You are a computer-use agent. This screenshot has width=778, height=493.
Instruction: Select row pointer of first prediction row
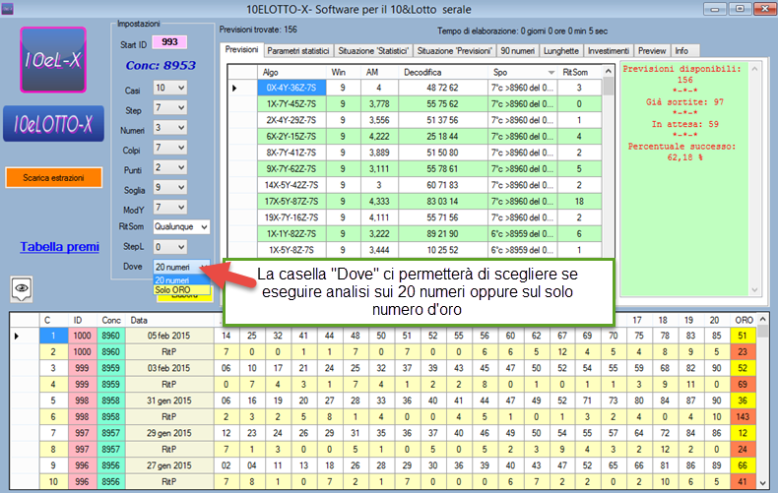(234, 88)
